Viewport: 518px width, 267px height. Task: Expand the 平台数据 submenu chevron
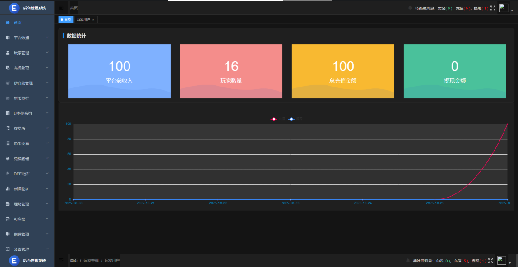(x=47, y=37)
